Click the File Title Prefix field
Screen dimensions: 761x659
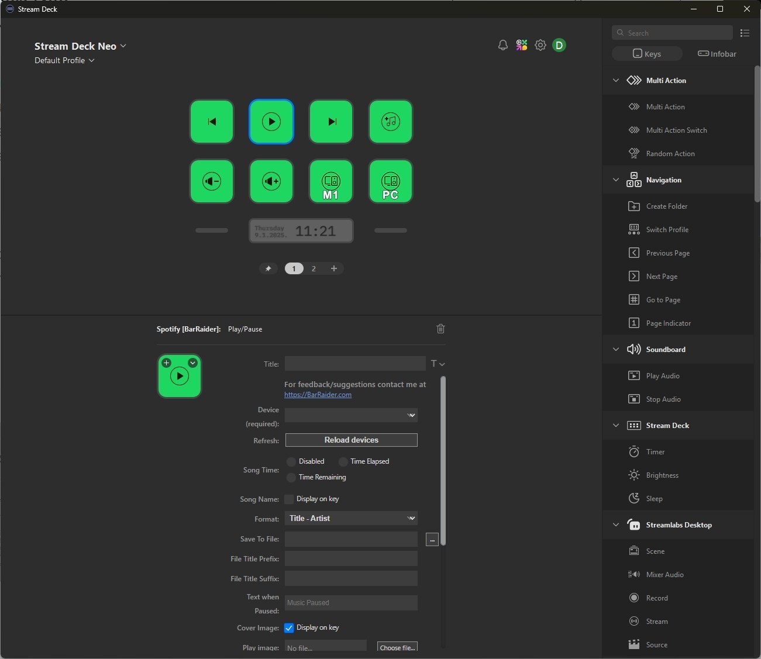click(351, 558)
